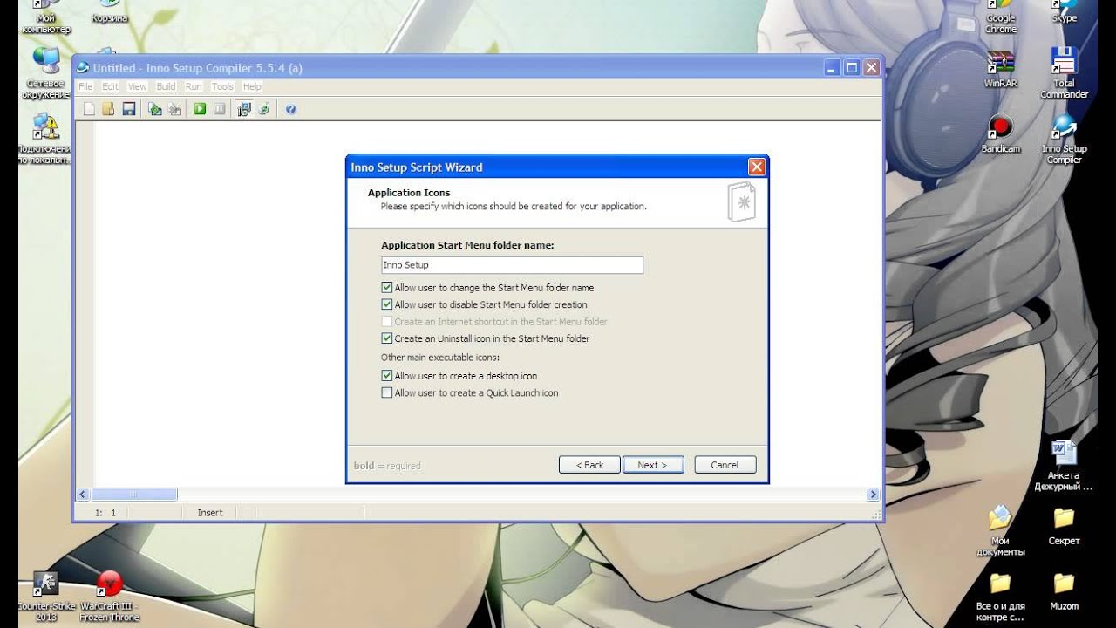Close the Inno Setup Script Wizard dialog
The width and height of the screenshot is (1116, 628).
(x=757, y=167)
